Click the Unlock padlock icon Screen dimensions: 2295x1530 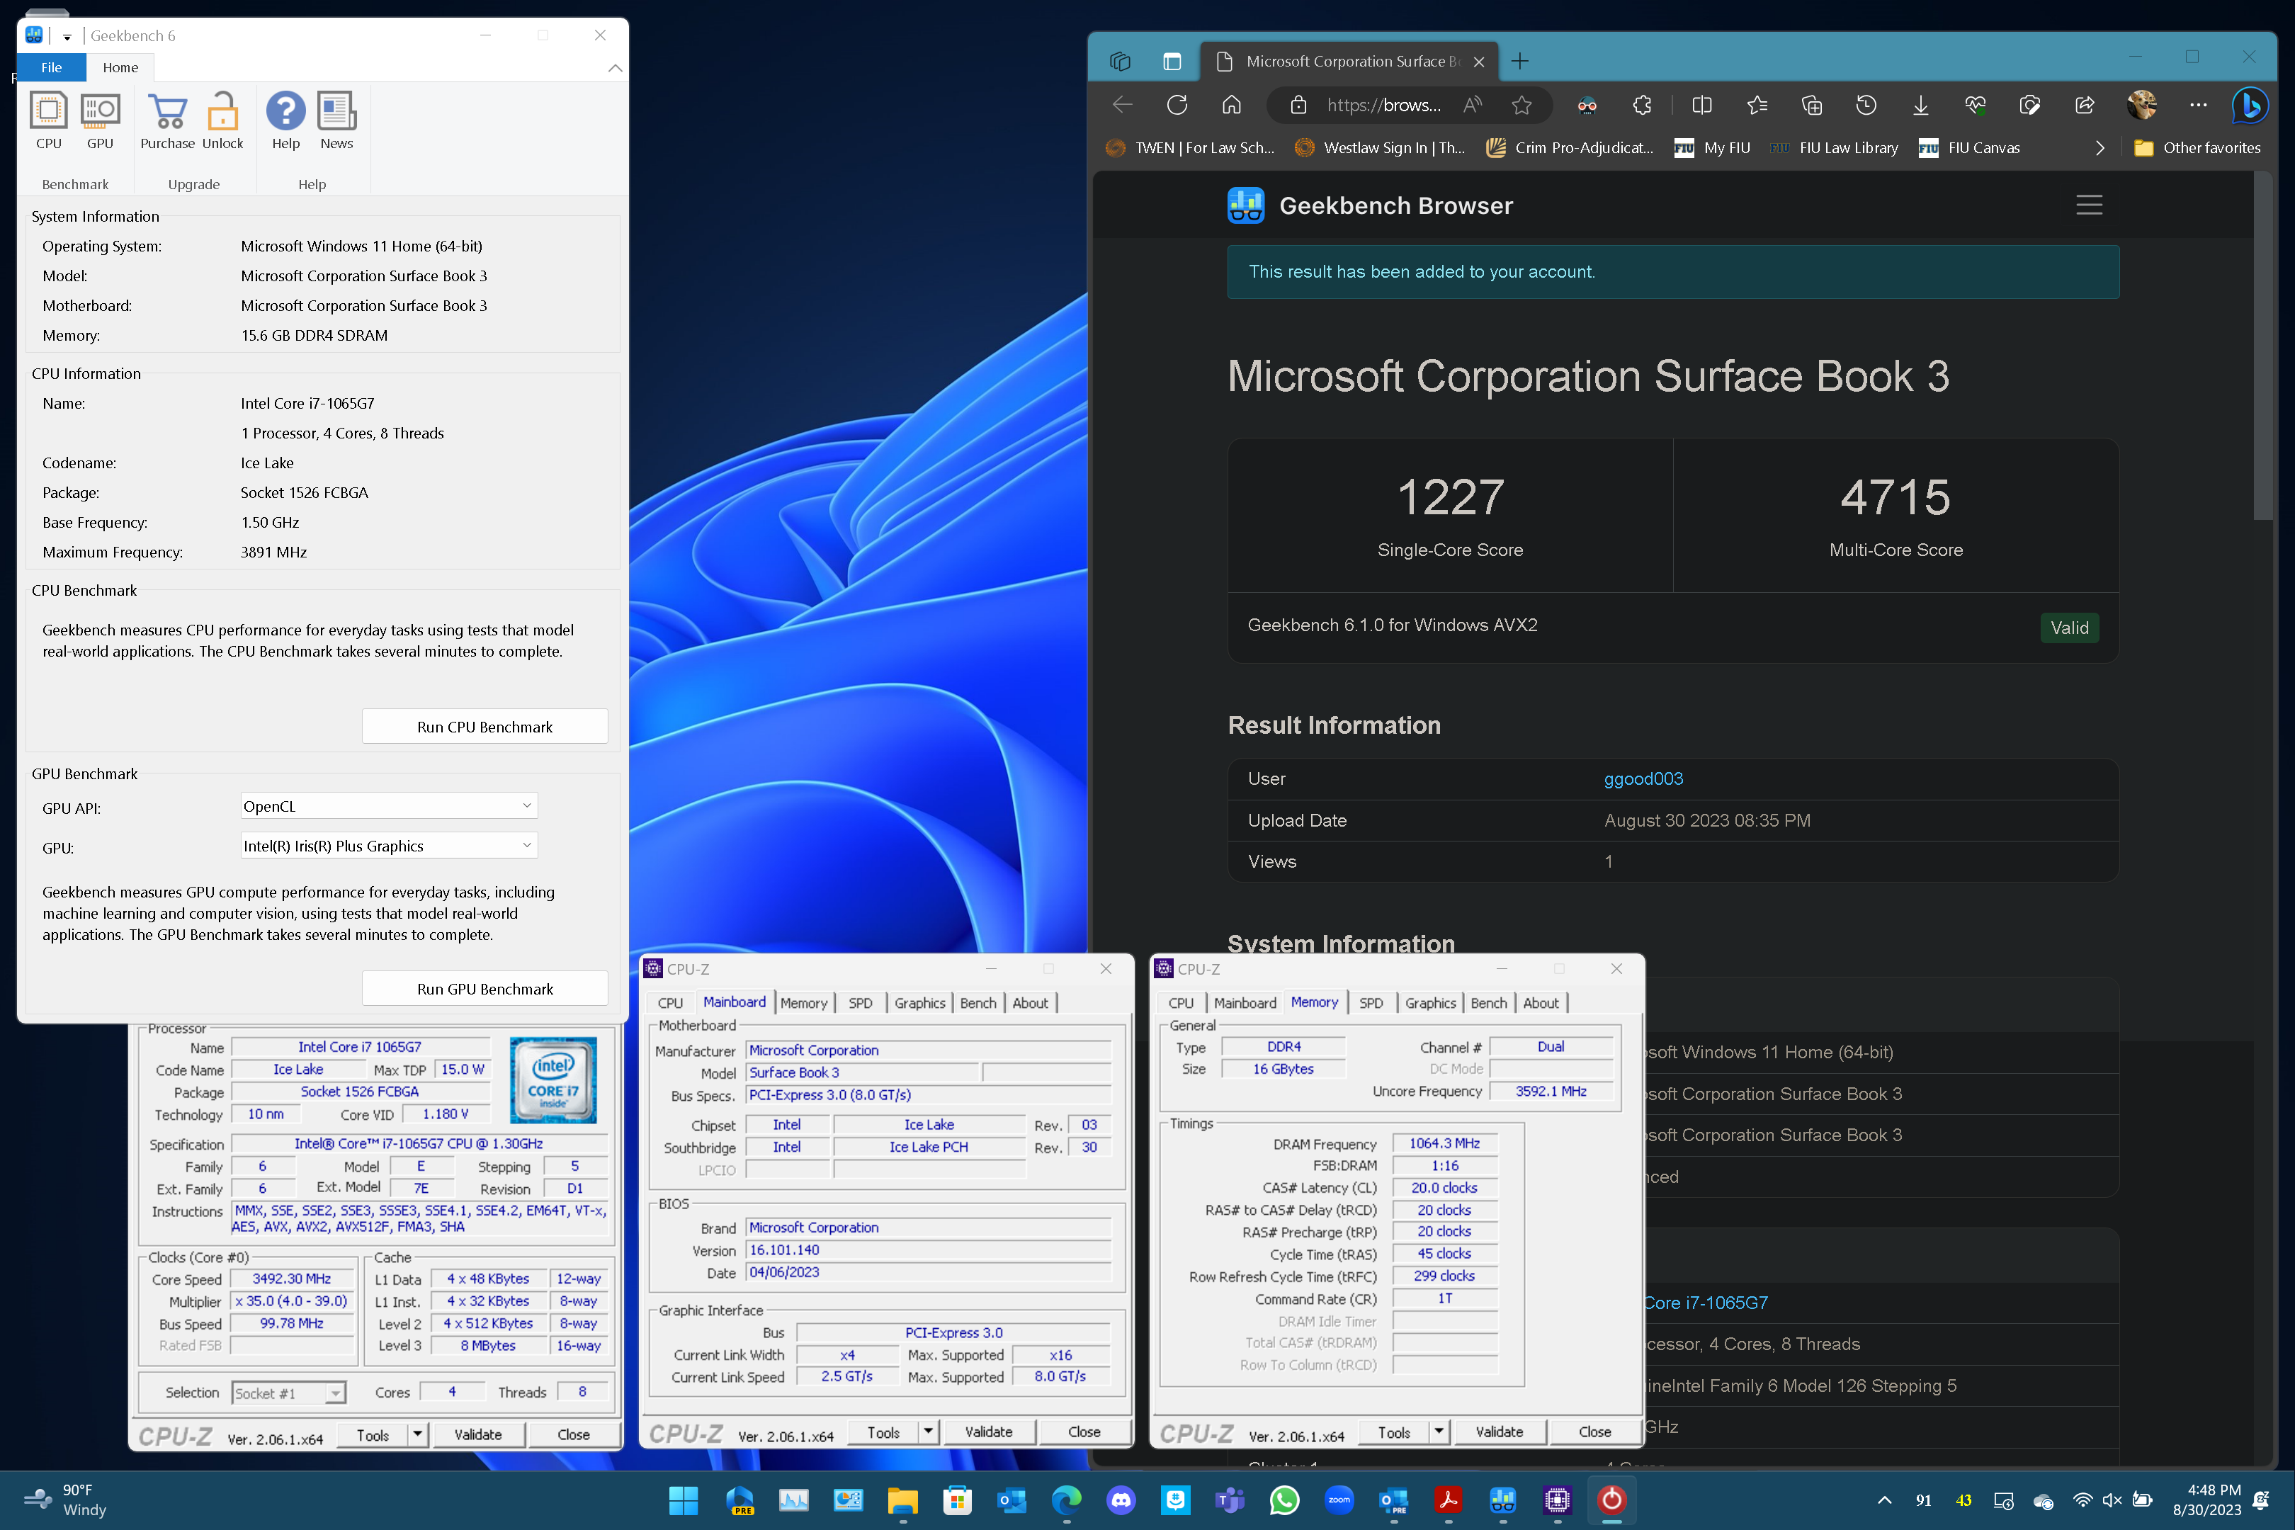pyautogui.click(x=222, y=121)
